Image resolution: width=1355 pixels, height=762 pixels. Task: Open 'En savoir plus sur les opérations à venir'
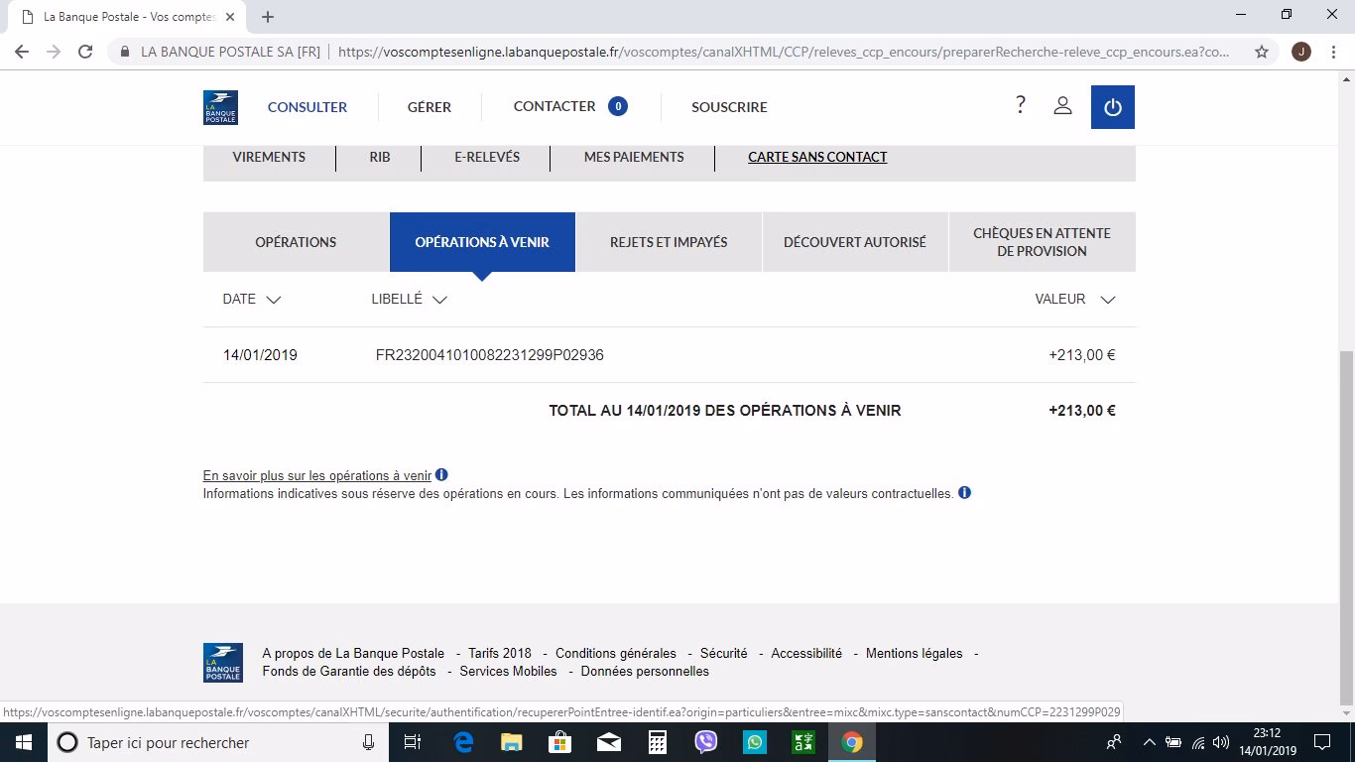point(317,475)
